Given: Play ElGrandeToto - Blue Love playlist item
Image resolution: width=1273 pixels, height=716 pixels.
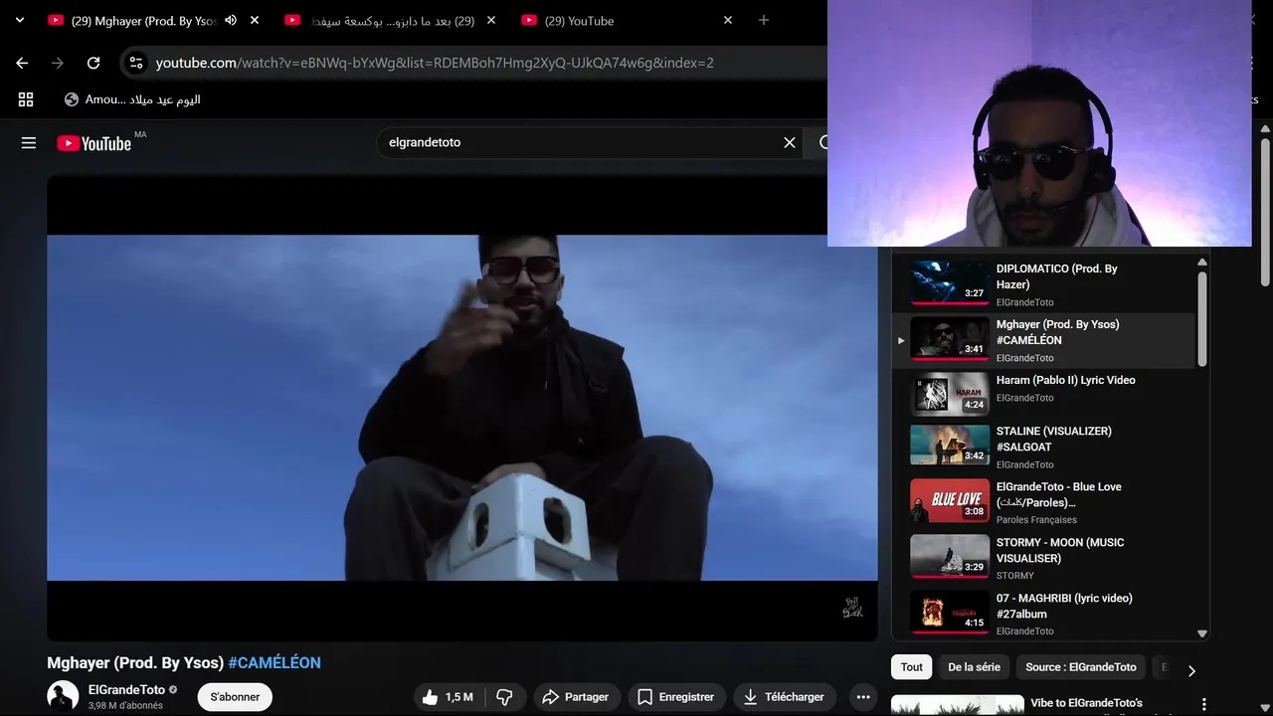Looking at the screenshot, I should (x=1043, y=502).
